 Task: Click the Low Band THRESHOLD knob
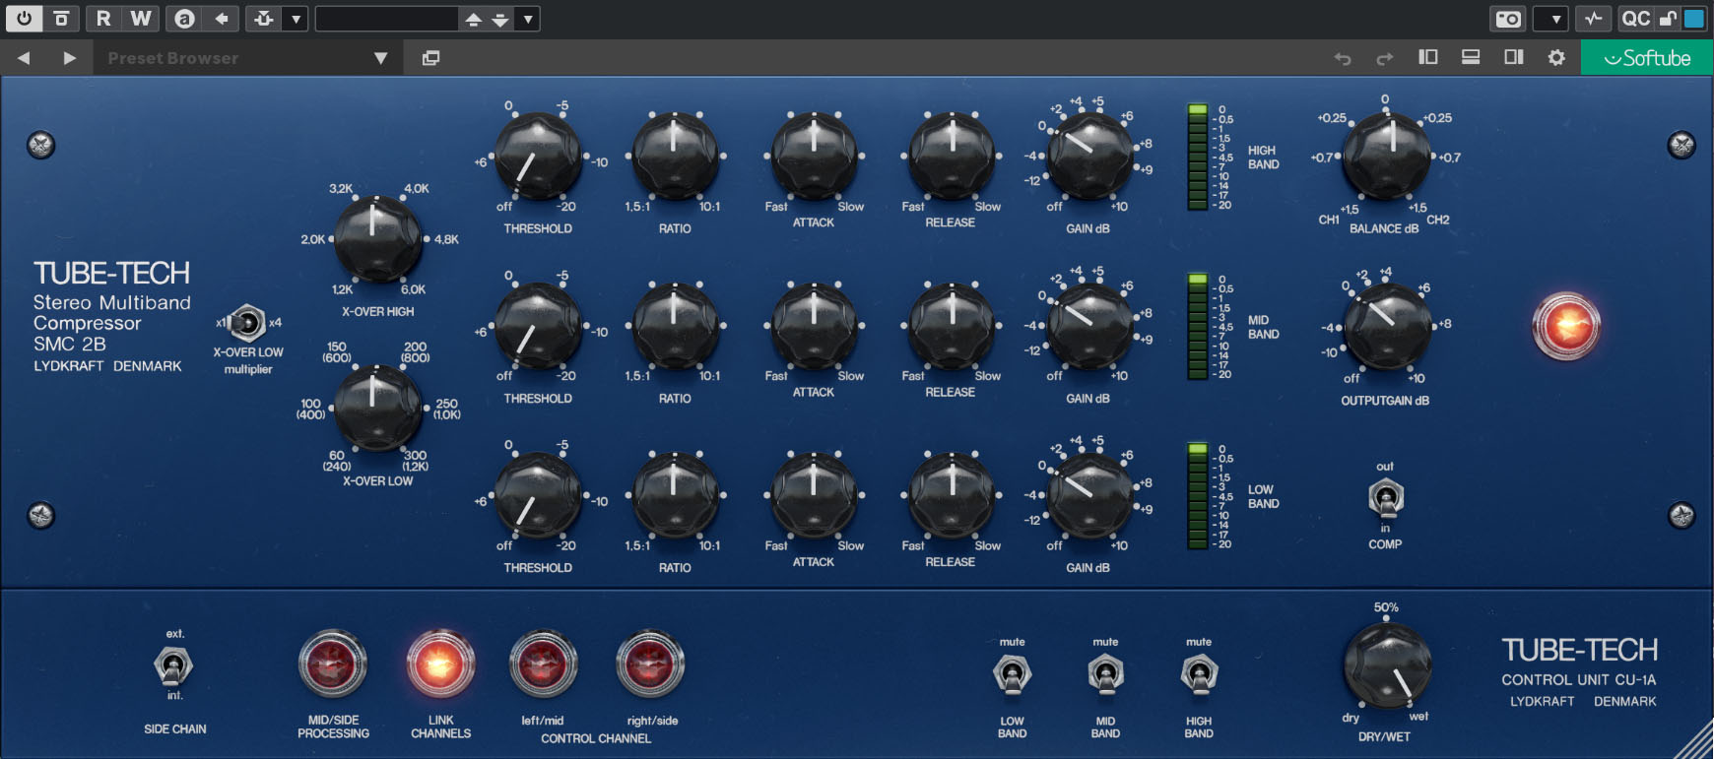[537, 494]
